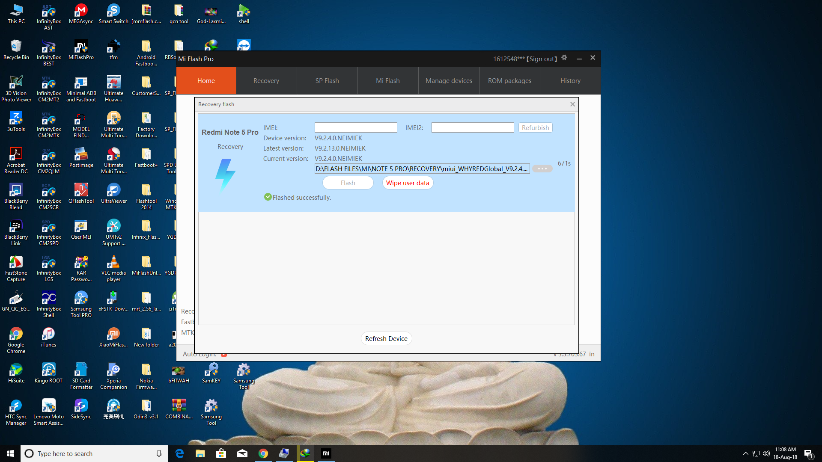The width and height of the screenshot is (822, 462).
Task: Open the SP Flash tab
Action: (327, 80)
